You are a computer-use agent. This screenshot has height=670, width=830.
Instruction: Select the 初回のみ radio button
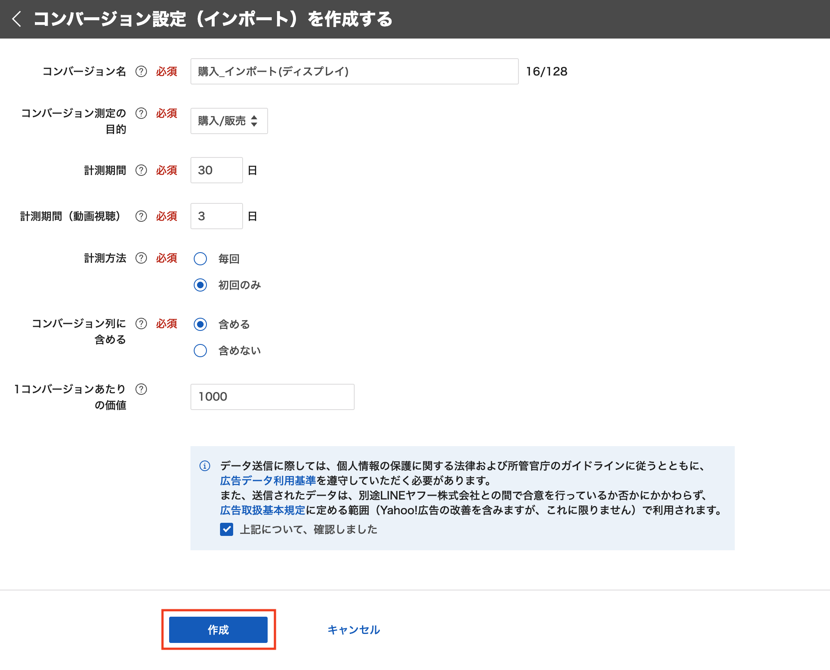pos(200,285)
